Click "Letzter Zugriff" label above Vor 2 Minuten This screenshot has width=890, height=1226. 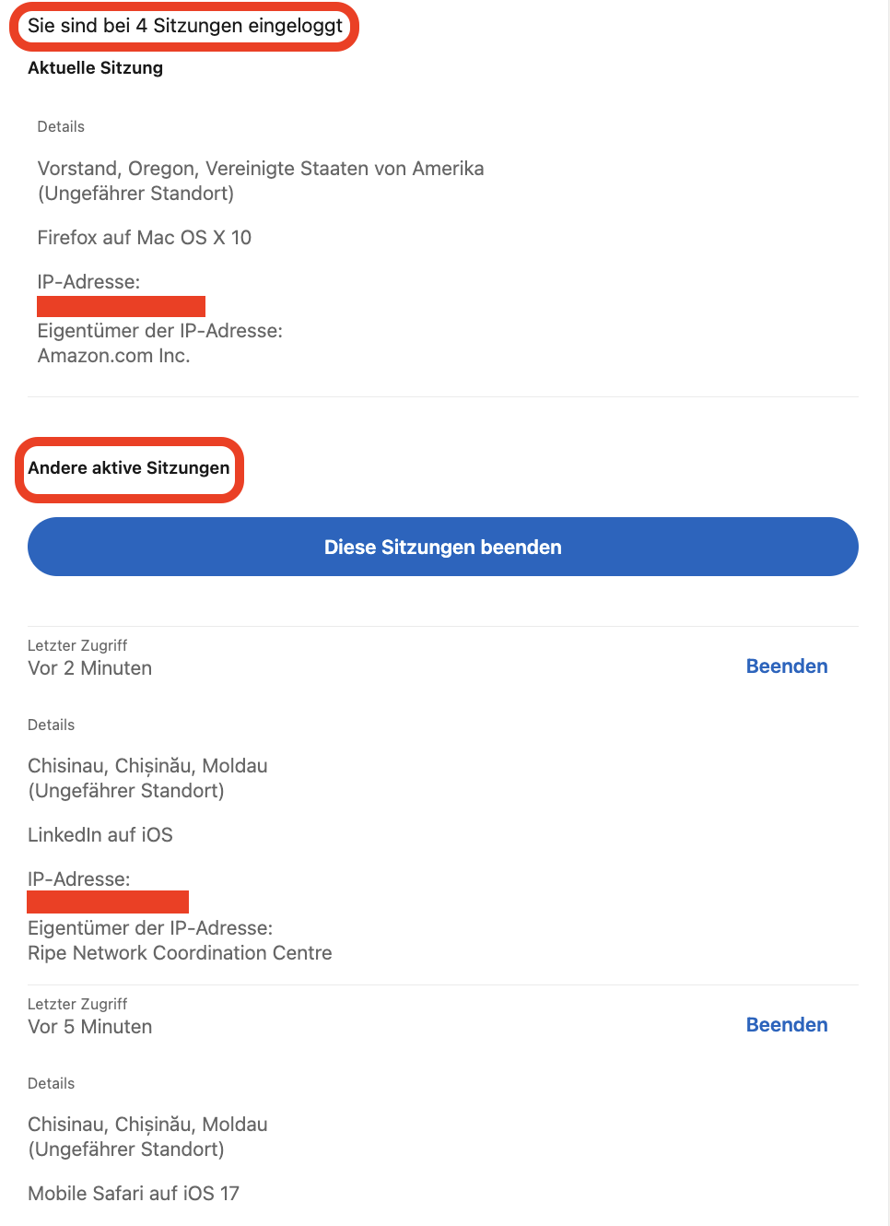(77, 645)
